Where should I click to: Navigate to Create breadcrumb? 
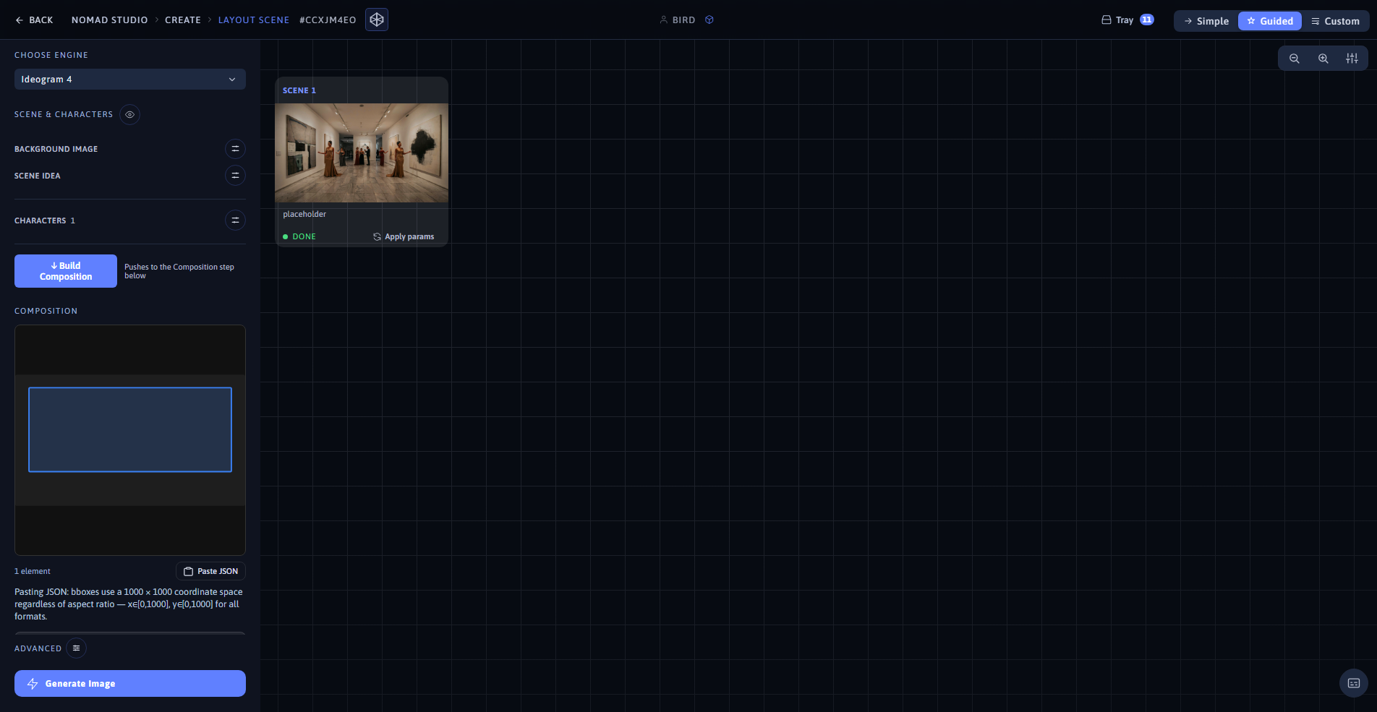point(183,20)
